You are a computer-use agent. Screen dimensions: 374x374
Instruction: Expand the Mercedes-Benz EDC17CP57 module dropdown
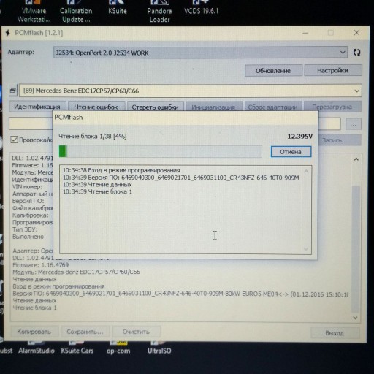[191, 91]
